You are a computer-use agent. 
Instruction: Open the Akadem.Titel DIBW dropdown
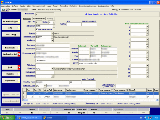52,37
